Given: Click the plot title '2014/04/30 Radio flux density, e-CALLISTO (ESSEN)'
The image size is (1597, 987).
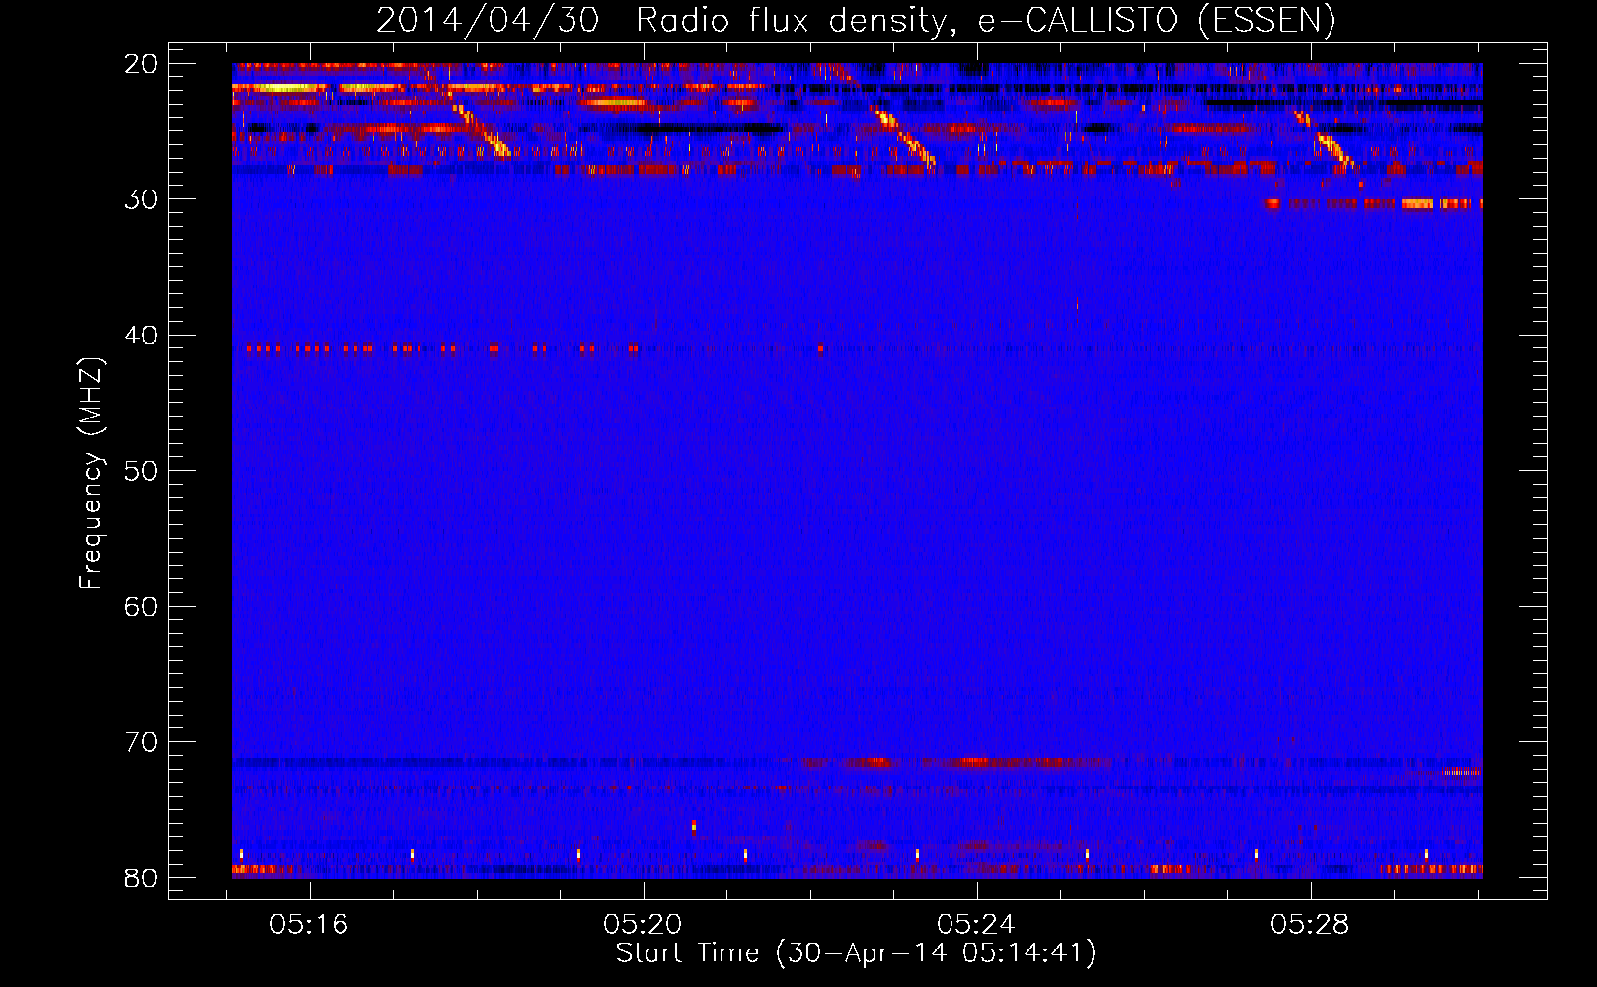Looking at the screenshot, I should (856, 20).
